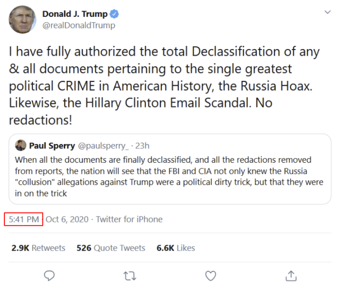
Task: Like the tweet with the heart icon
Action: 210,276
